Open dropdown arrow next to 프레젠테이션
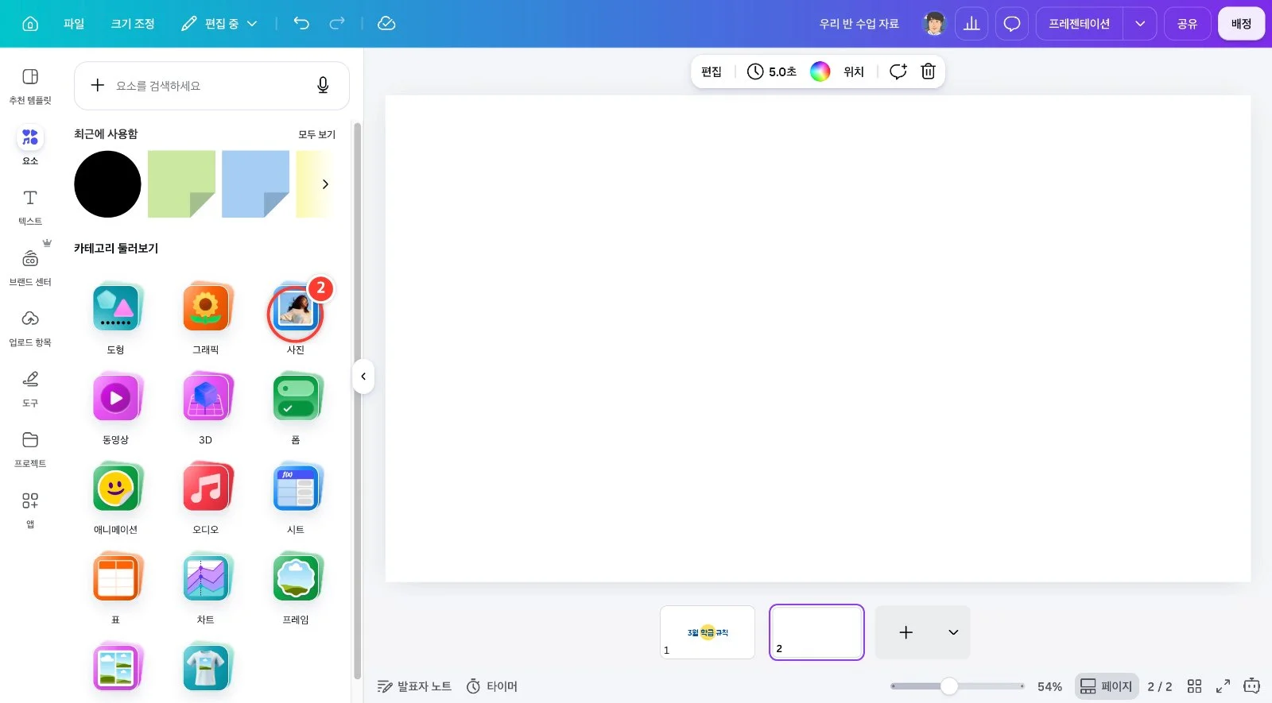 point(1140,24)
